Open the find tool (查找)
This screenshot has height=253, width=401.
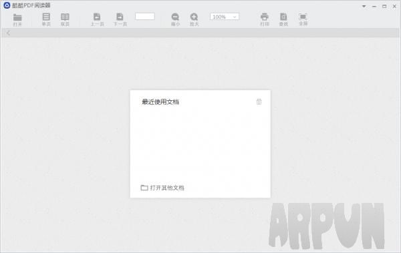[x=283, y=19]
